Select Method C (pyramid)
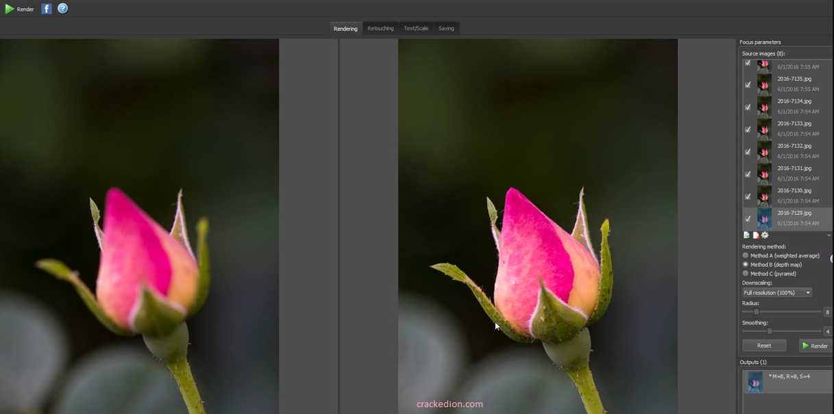Viewport: 834px width, 414px height. point(746,273)
